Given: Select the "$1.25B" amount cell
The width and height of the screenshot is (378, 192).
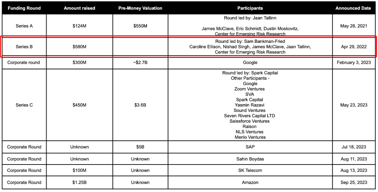Looking at the screenshot, I should point(79,182).
